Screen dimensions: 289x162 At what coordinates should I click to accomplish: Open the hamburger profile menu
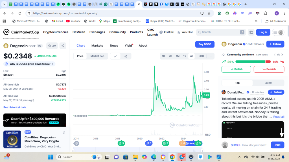[278, 32]
